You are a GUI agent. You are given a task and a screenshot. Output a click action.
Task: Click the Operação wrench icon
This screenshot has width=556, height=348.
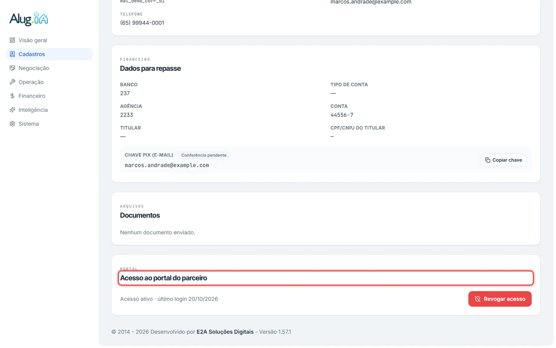(x=12, y=82)
